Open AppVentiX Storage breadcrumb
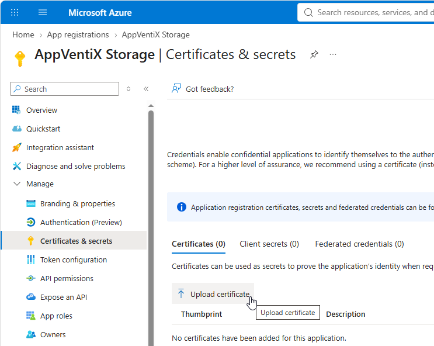This screenshot has height=346, width=434. (x=155, y=35)
